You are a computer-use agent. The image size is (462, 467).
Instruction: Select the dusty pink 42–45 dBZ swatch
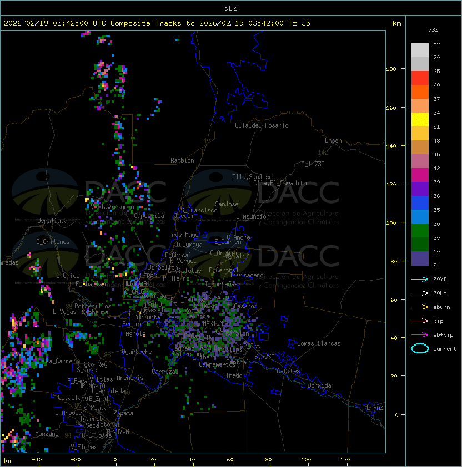pos(420,161)
